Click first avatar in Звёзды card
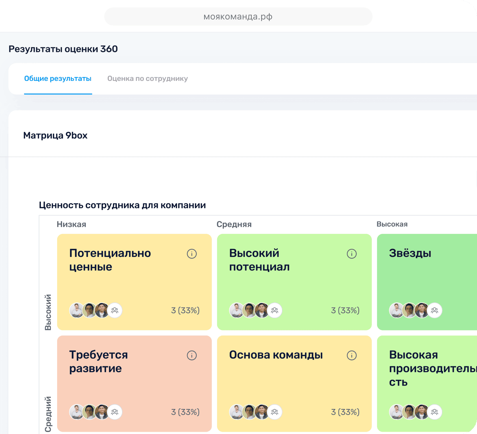Image resolution: width=477 pixels, height=434 pixels. click(x=397, y=310)
